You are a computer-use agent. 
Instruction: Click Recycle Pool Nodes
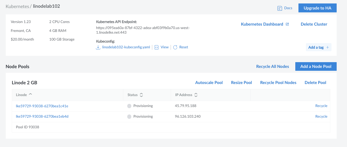[278, 83]
